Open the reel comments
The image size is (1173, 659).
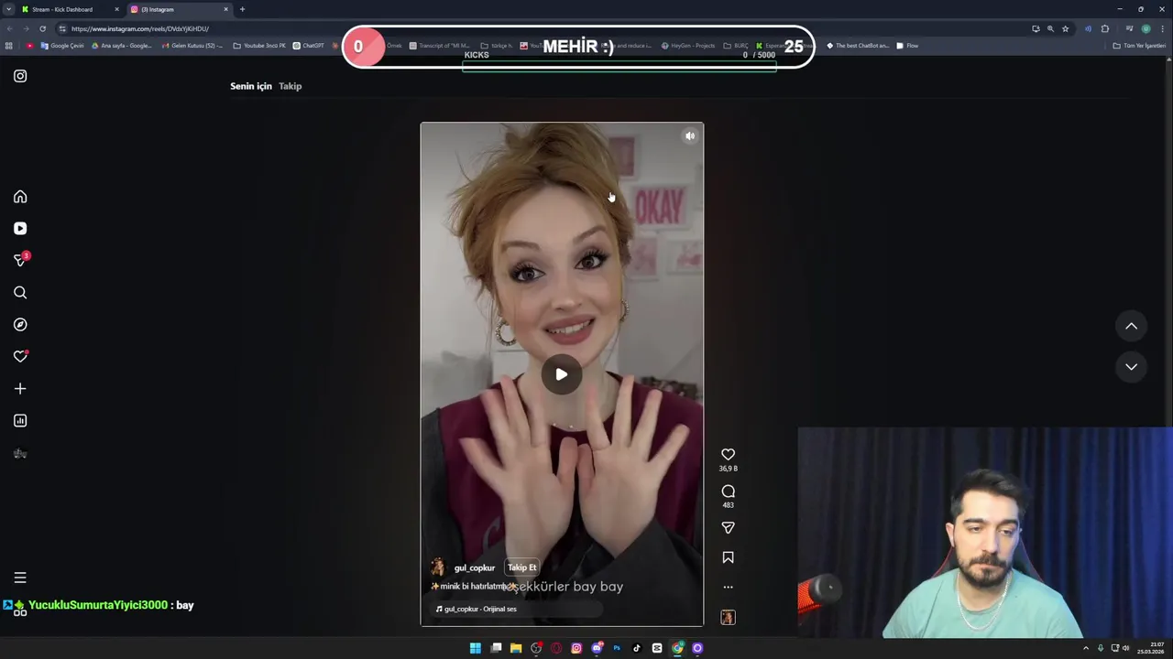point(728,492)
